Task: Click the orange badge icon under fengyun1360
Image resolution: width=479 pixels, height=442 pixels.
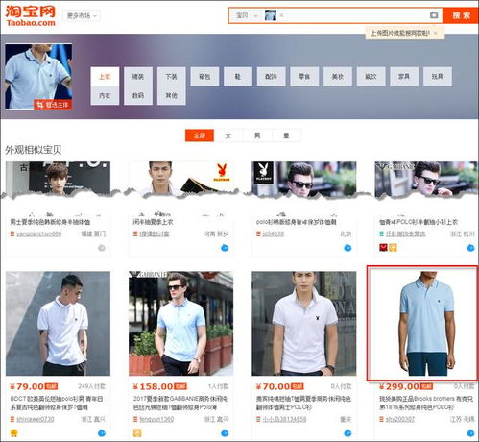Action: (x=137, y=433)
